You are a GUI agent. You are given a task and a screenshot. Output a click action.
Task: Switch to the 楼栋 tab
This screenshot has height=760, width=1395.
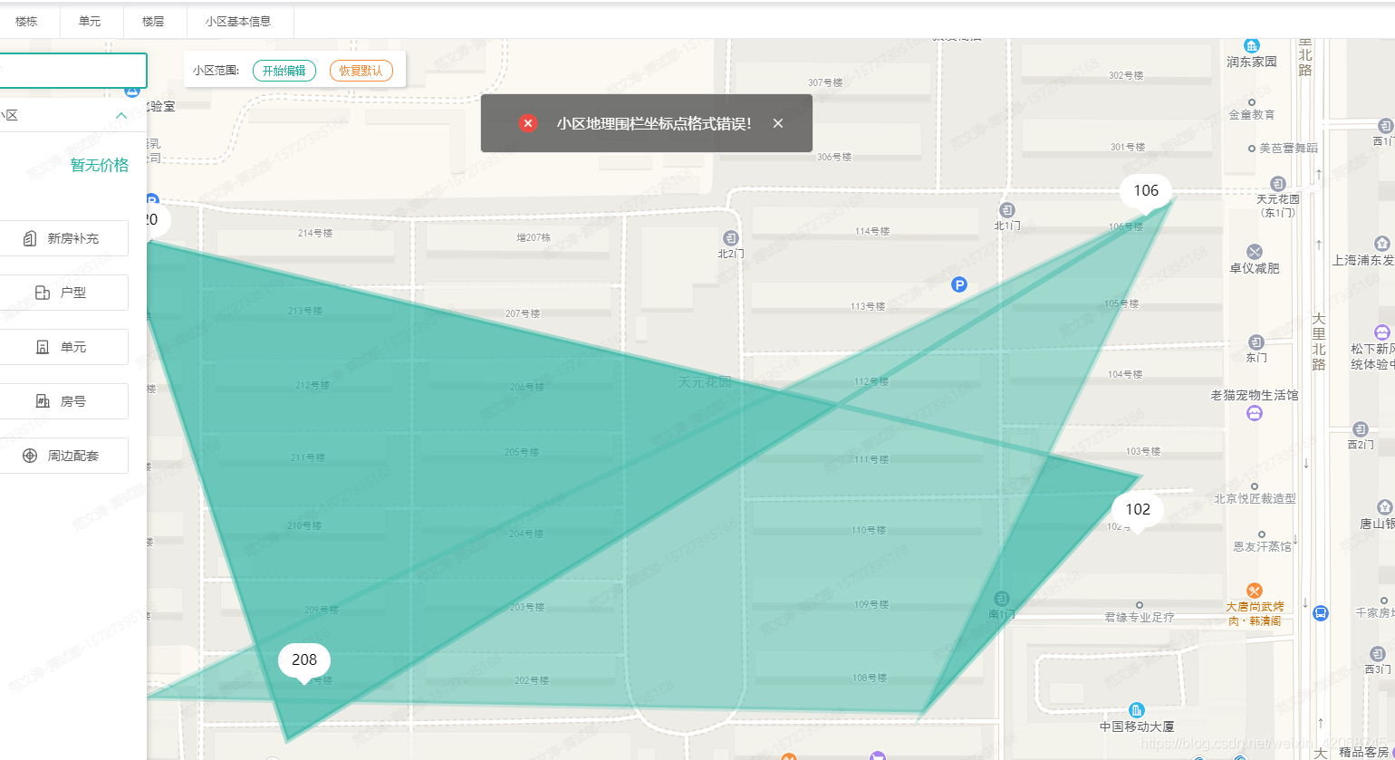click(x=26, y=21)
